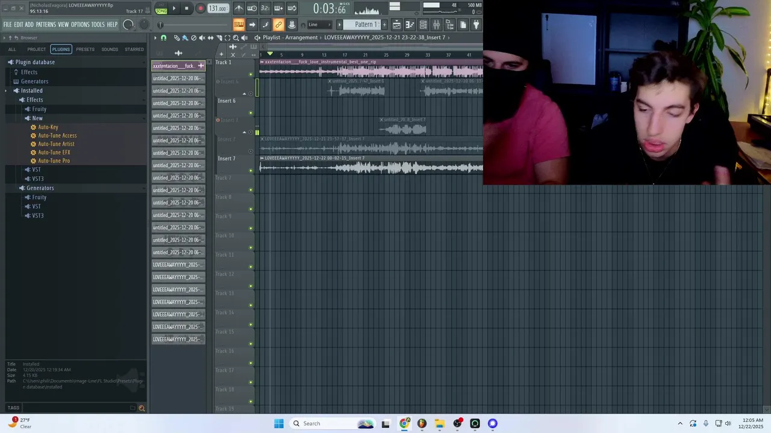Open the Mixer view button
The width and height of the screenshot is (771, 433).
[436, 25]
